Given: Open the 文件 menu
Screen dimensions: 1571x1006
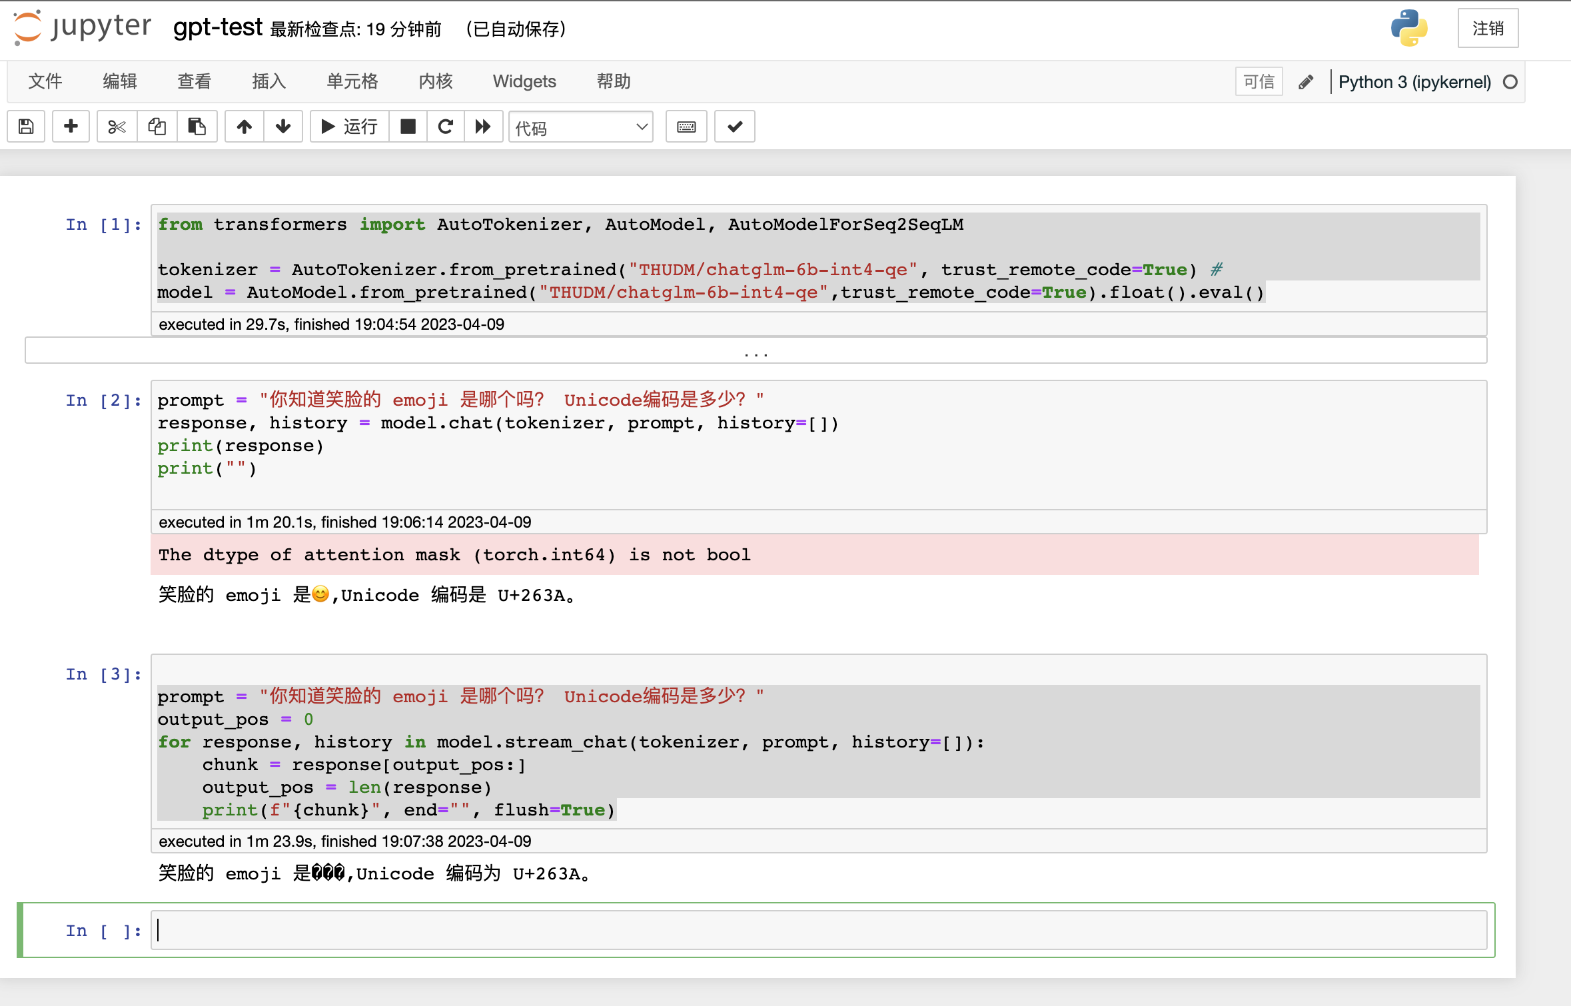Looking at the screenshot, I should [x=45, y=81].
